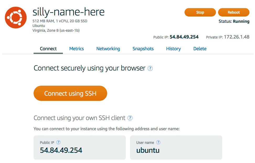
Task: Click the '512 MB RAM, 1 vCPU, 20 GB SSD' text
Action: pos(60,21)
